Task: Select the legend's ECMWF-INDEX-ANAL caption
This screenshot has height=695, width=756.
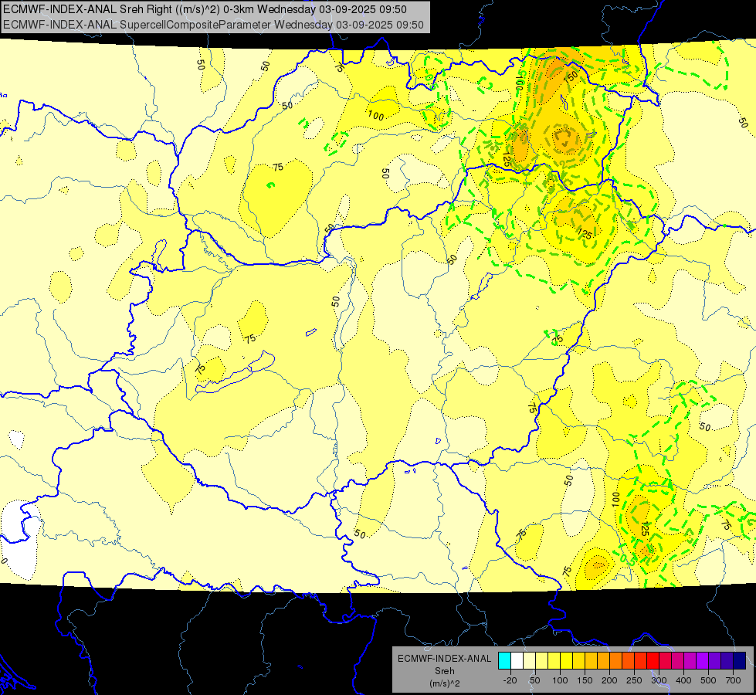Action: (x=445, y=659)
